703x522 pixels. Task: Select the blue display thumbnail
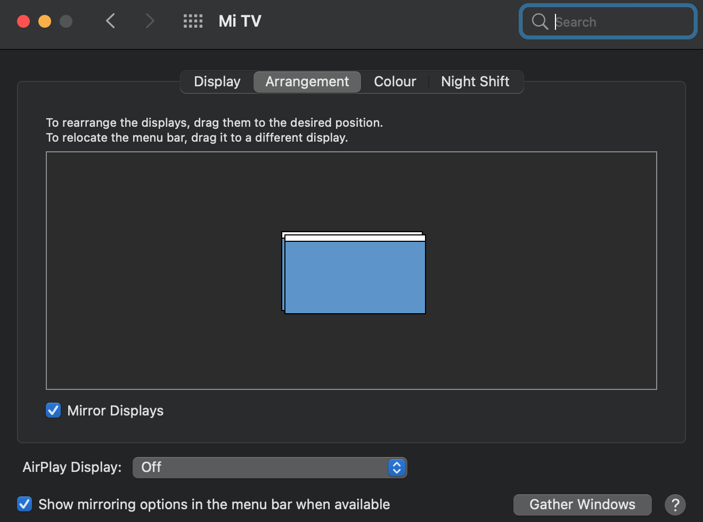[355, 277]
